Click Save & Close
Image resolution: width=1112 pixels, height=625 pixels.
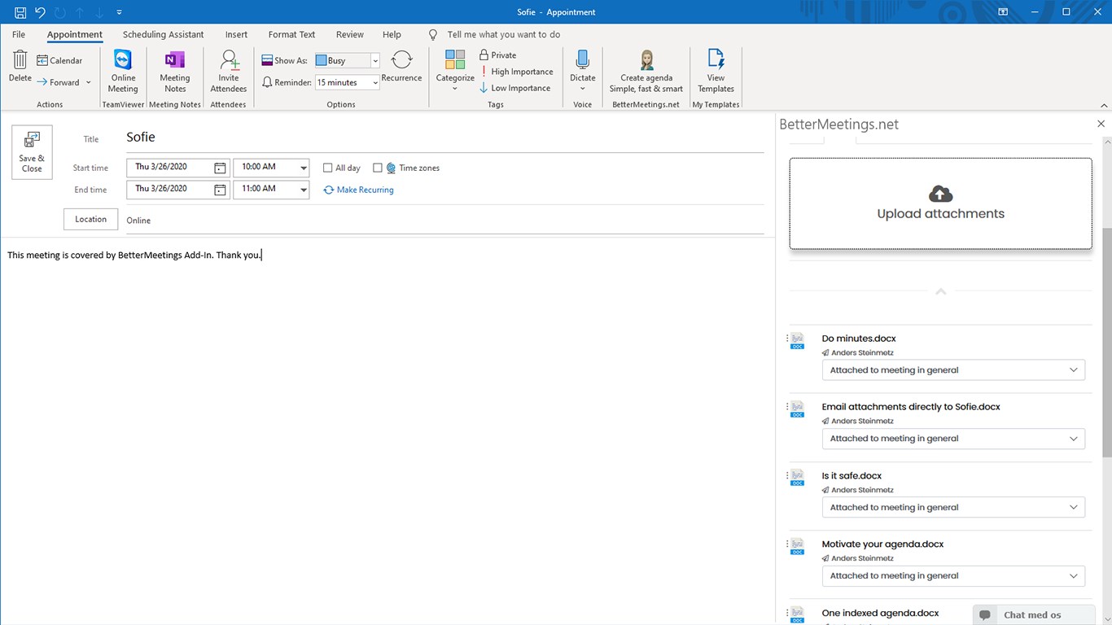tap(33, 152)
